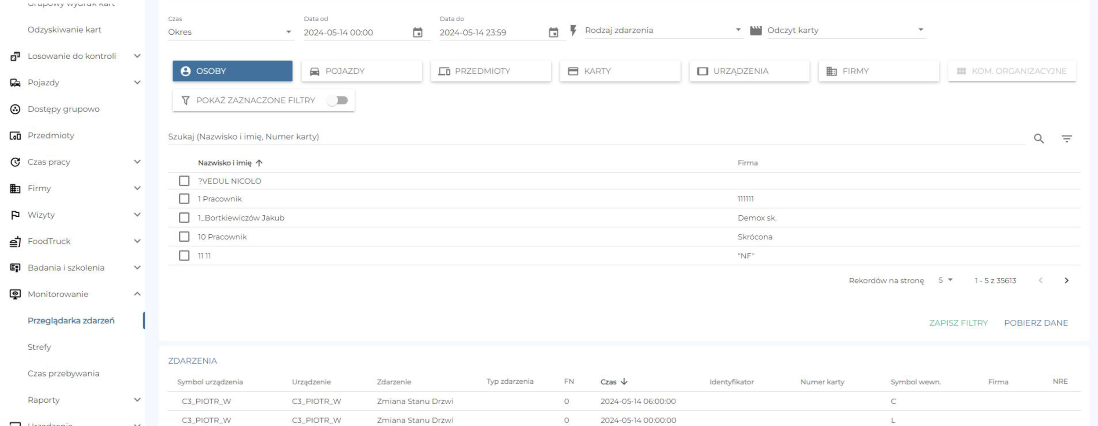This screenshot has width=1098, height=426.
Task: Click the Dostępy grupowo icon
Action: 15,109
